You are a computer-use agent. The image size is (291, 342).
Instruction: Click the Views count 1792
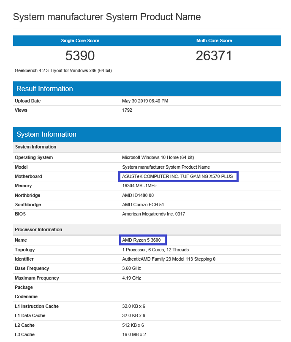click(x=127, y=110)
